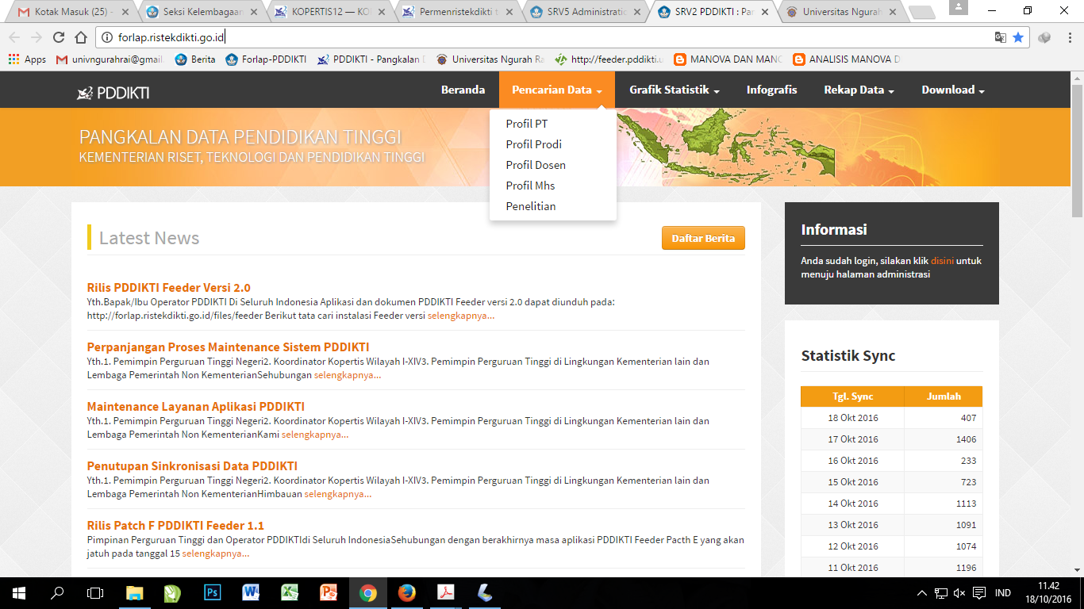Open MANOVA DAN MANC bookmark
The image size is (1084, 609).
click(x=728, y=59)
